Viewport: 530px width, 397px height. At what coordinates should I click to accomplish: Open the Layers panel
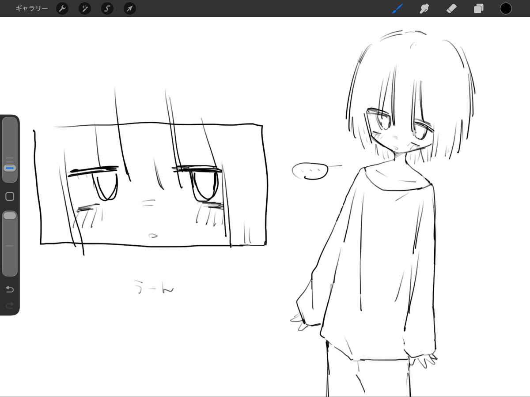(x=479, y=8)
